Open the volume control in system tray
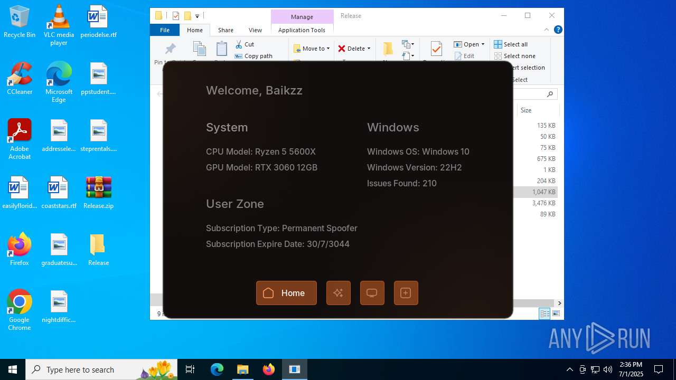The width and height of the screenshot is (676, 380). point(608,369)
